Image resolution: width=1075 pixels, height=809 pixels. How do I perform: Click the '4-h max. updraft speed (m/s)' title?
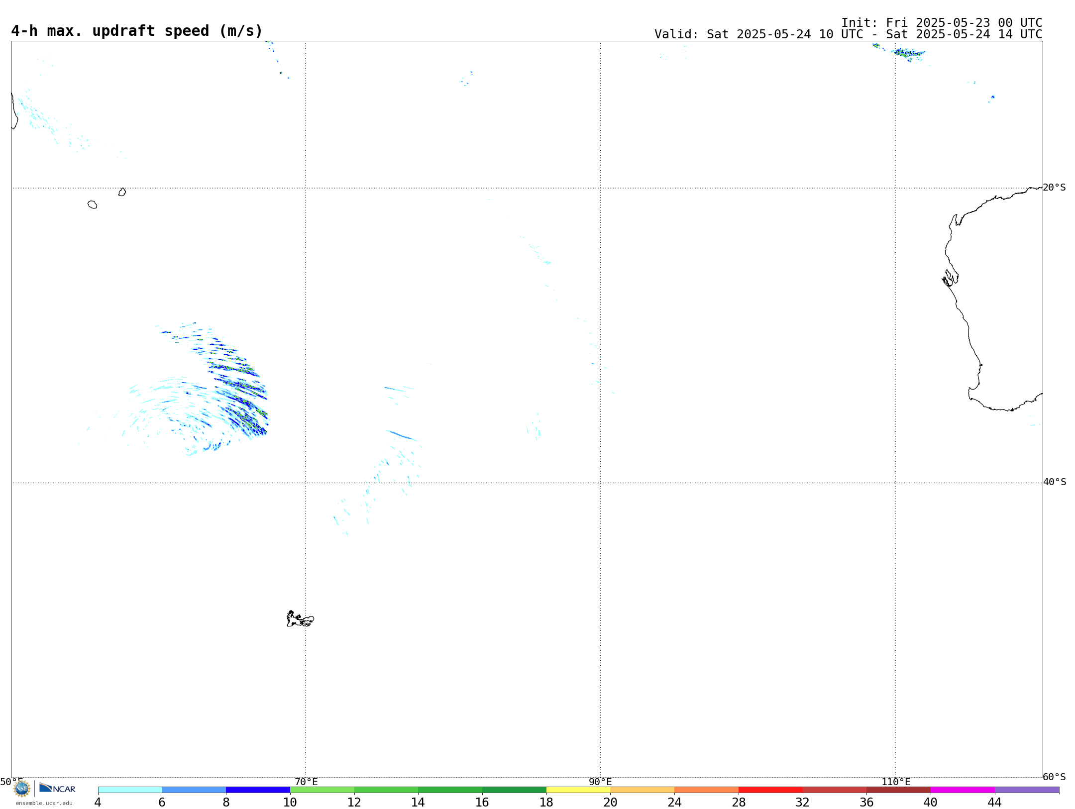tap(137, 31)
